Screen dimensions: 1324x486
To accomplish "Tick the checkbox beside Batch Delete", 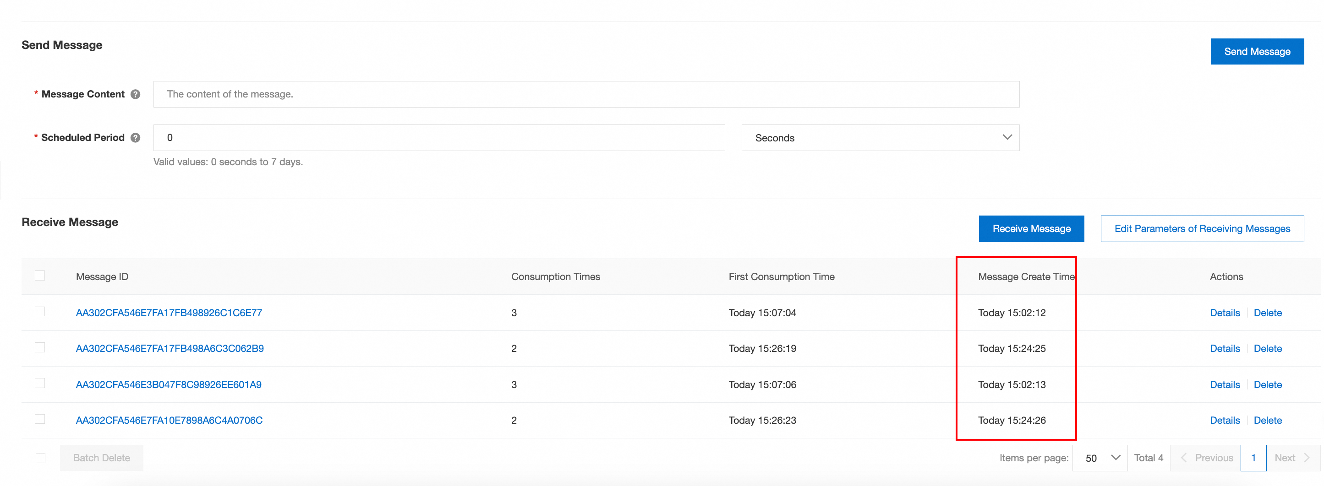I will (x=41, y=458).
